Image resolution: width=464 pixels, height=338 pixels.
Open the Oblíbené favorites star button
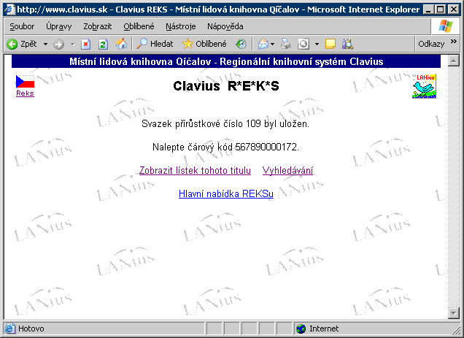pos(204,44)
